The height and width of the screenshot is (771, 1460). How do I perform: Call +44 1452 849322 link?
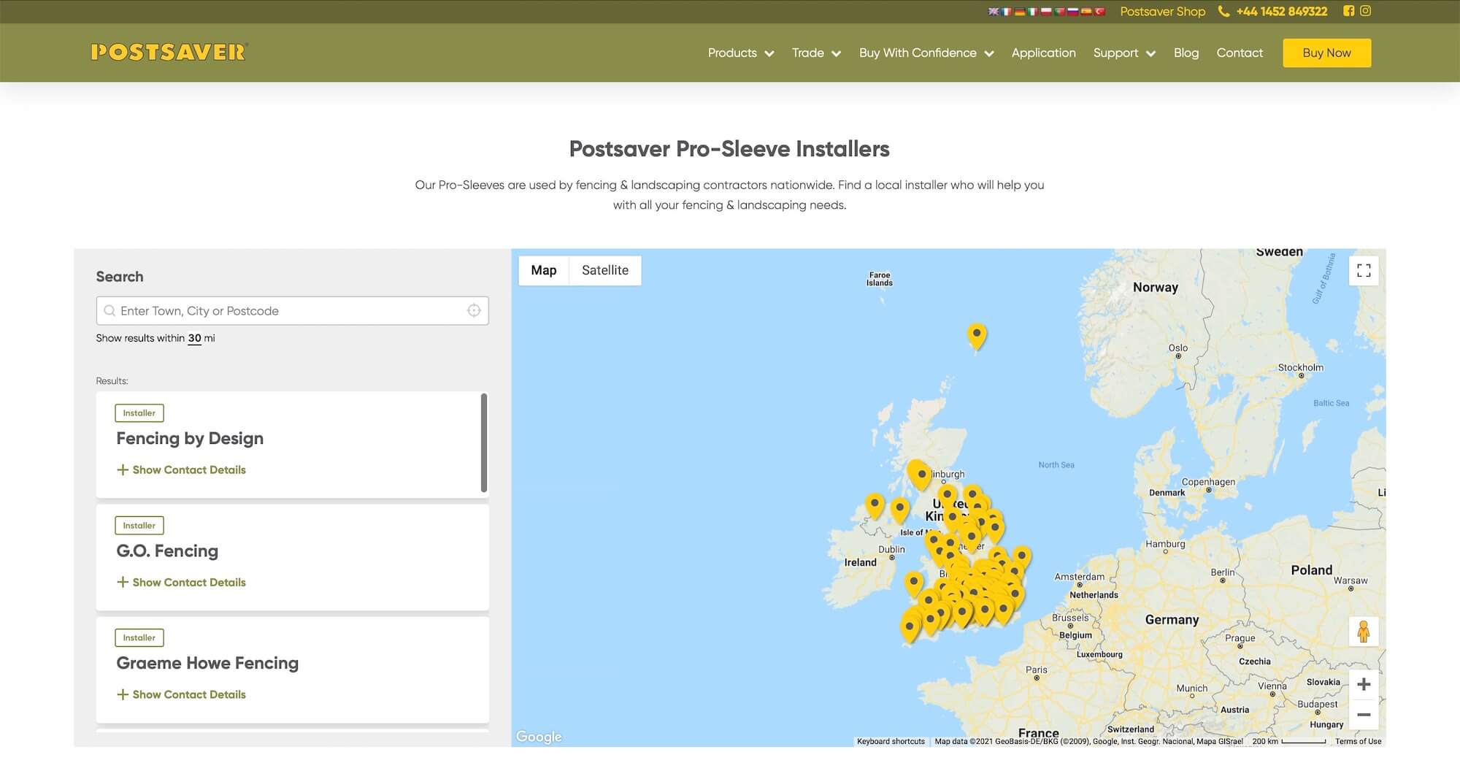point(1281,12)
